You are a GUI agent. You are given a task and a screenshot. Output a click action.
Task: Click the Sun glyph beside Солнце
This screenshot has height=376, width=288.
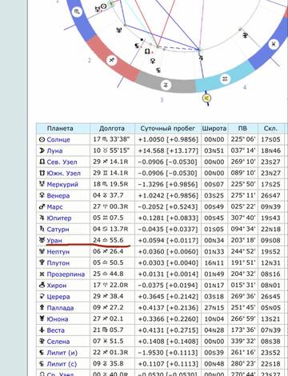pyautogui.click(x=42, y=139)
